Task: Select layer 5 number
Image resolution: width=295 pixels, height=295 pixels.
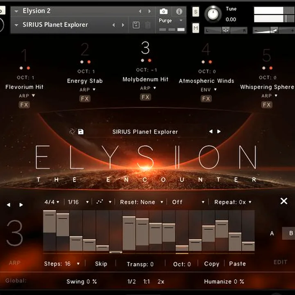Action: (x=267, y=55)
